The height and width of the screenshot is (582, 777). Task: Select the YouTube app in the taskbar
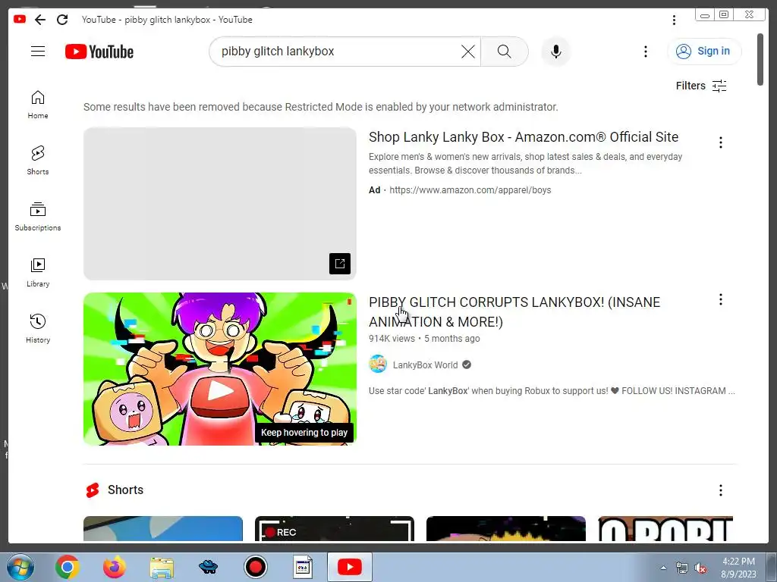click(x=349, y=567)
